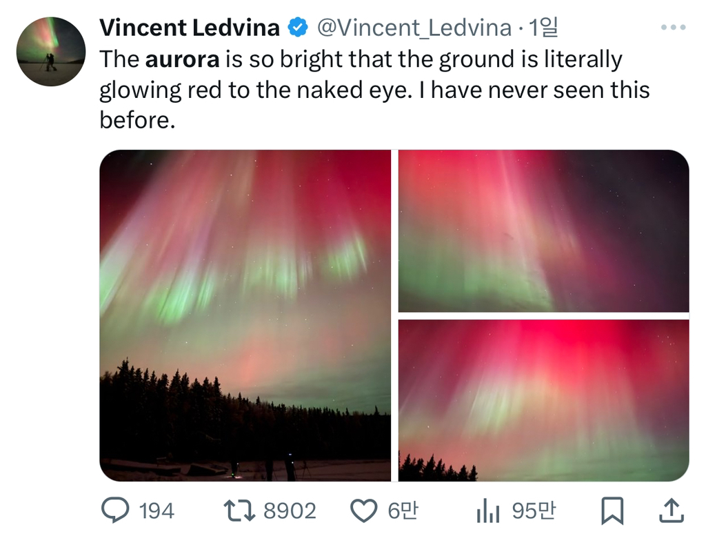Open the three-dot more options menu
This screenshot has height=534, width=706.
[673, 28]
